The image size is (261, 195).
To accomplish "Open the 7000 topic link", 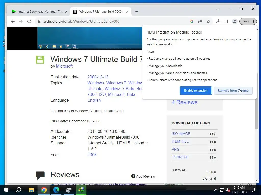I will (92, 94).
